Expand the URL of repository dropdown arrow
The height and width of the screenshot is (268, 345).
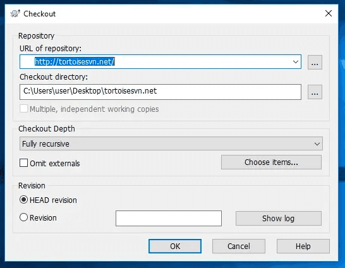[x=296, y=62]
